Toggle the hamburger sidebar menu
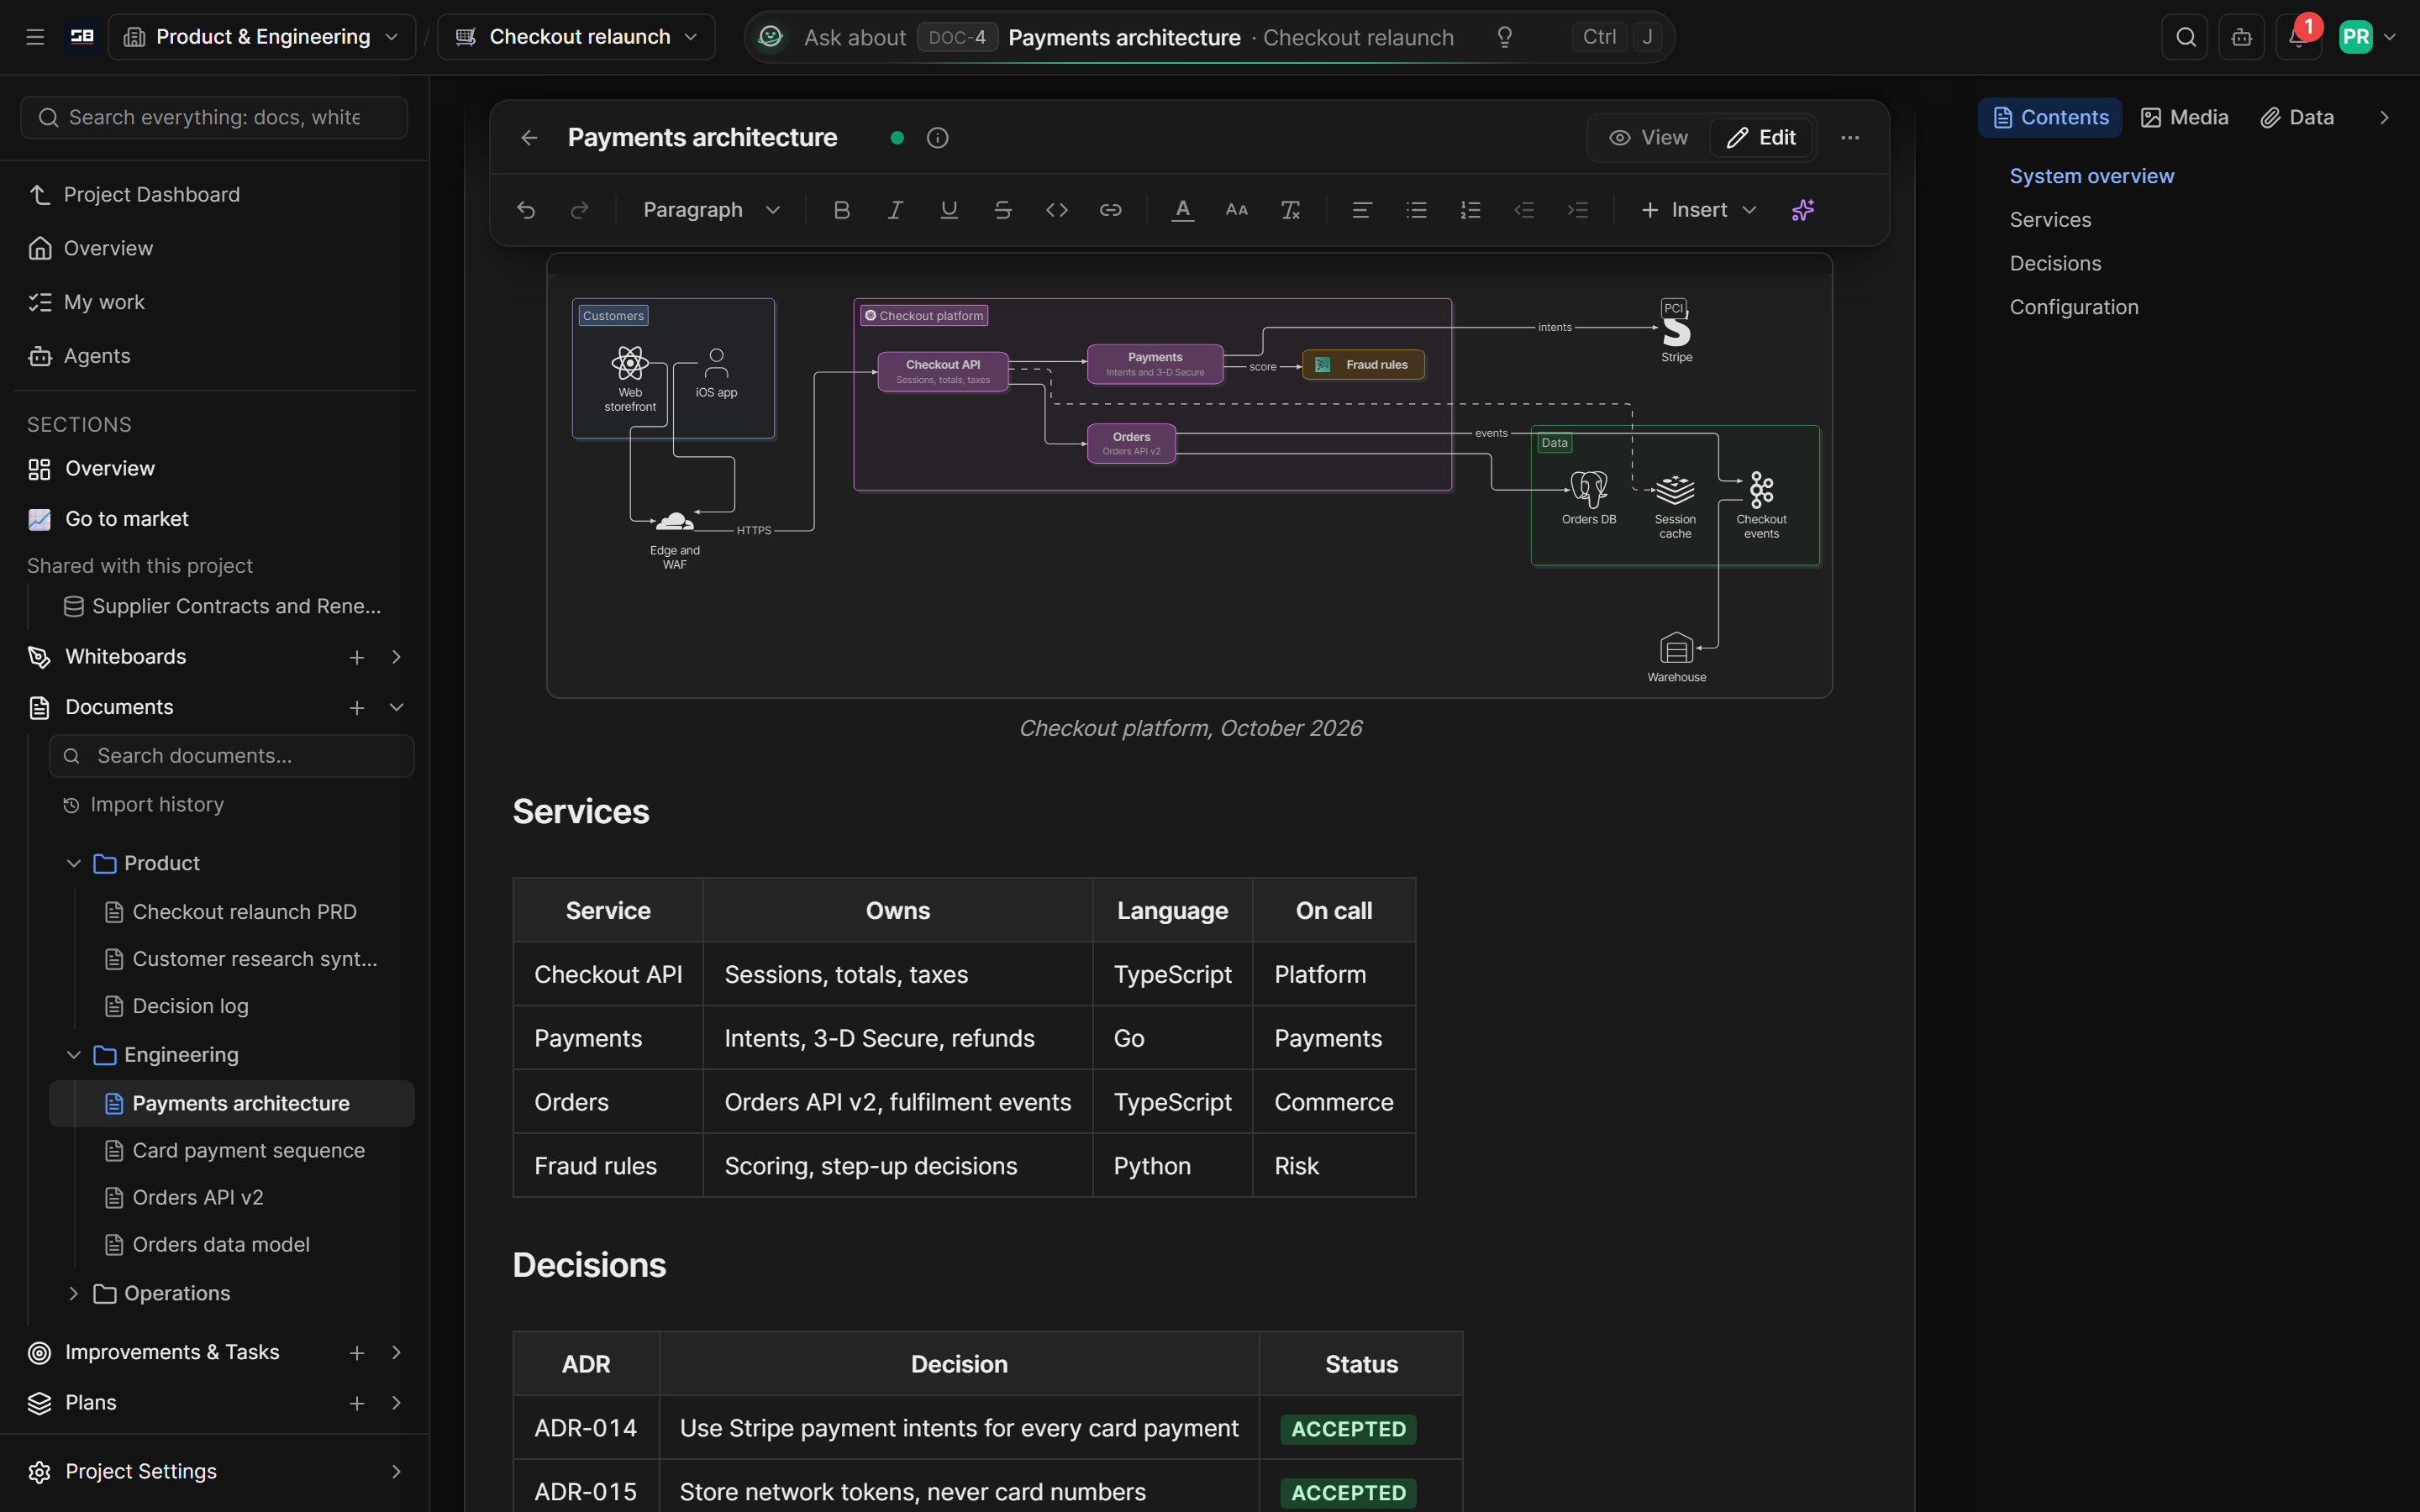This screenshot has height=1512, width=2420. pyautogui.click(x=35, y=37)
